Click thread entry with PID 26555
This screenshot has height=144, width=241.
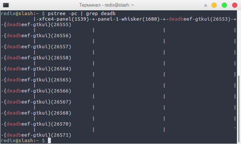[37, 25]
